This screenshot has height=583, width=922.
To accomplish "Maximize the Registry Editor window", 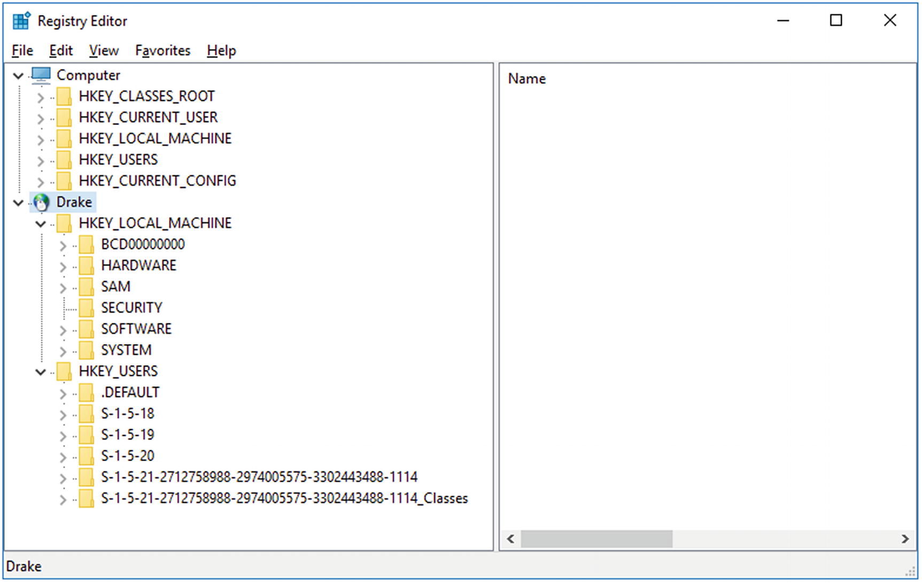I will (836, 20).
